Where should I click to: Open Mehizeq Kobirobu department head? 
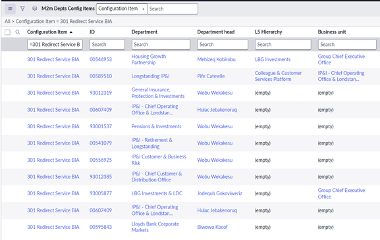(x=216, y=60)
